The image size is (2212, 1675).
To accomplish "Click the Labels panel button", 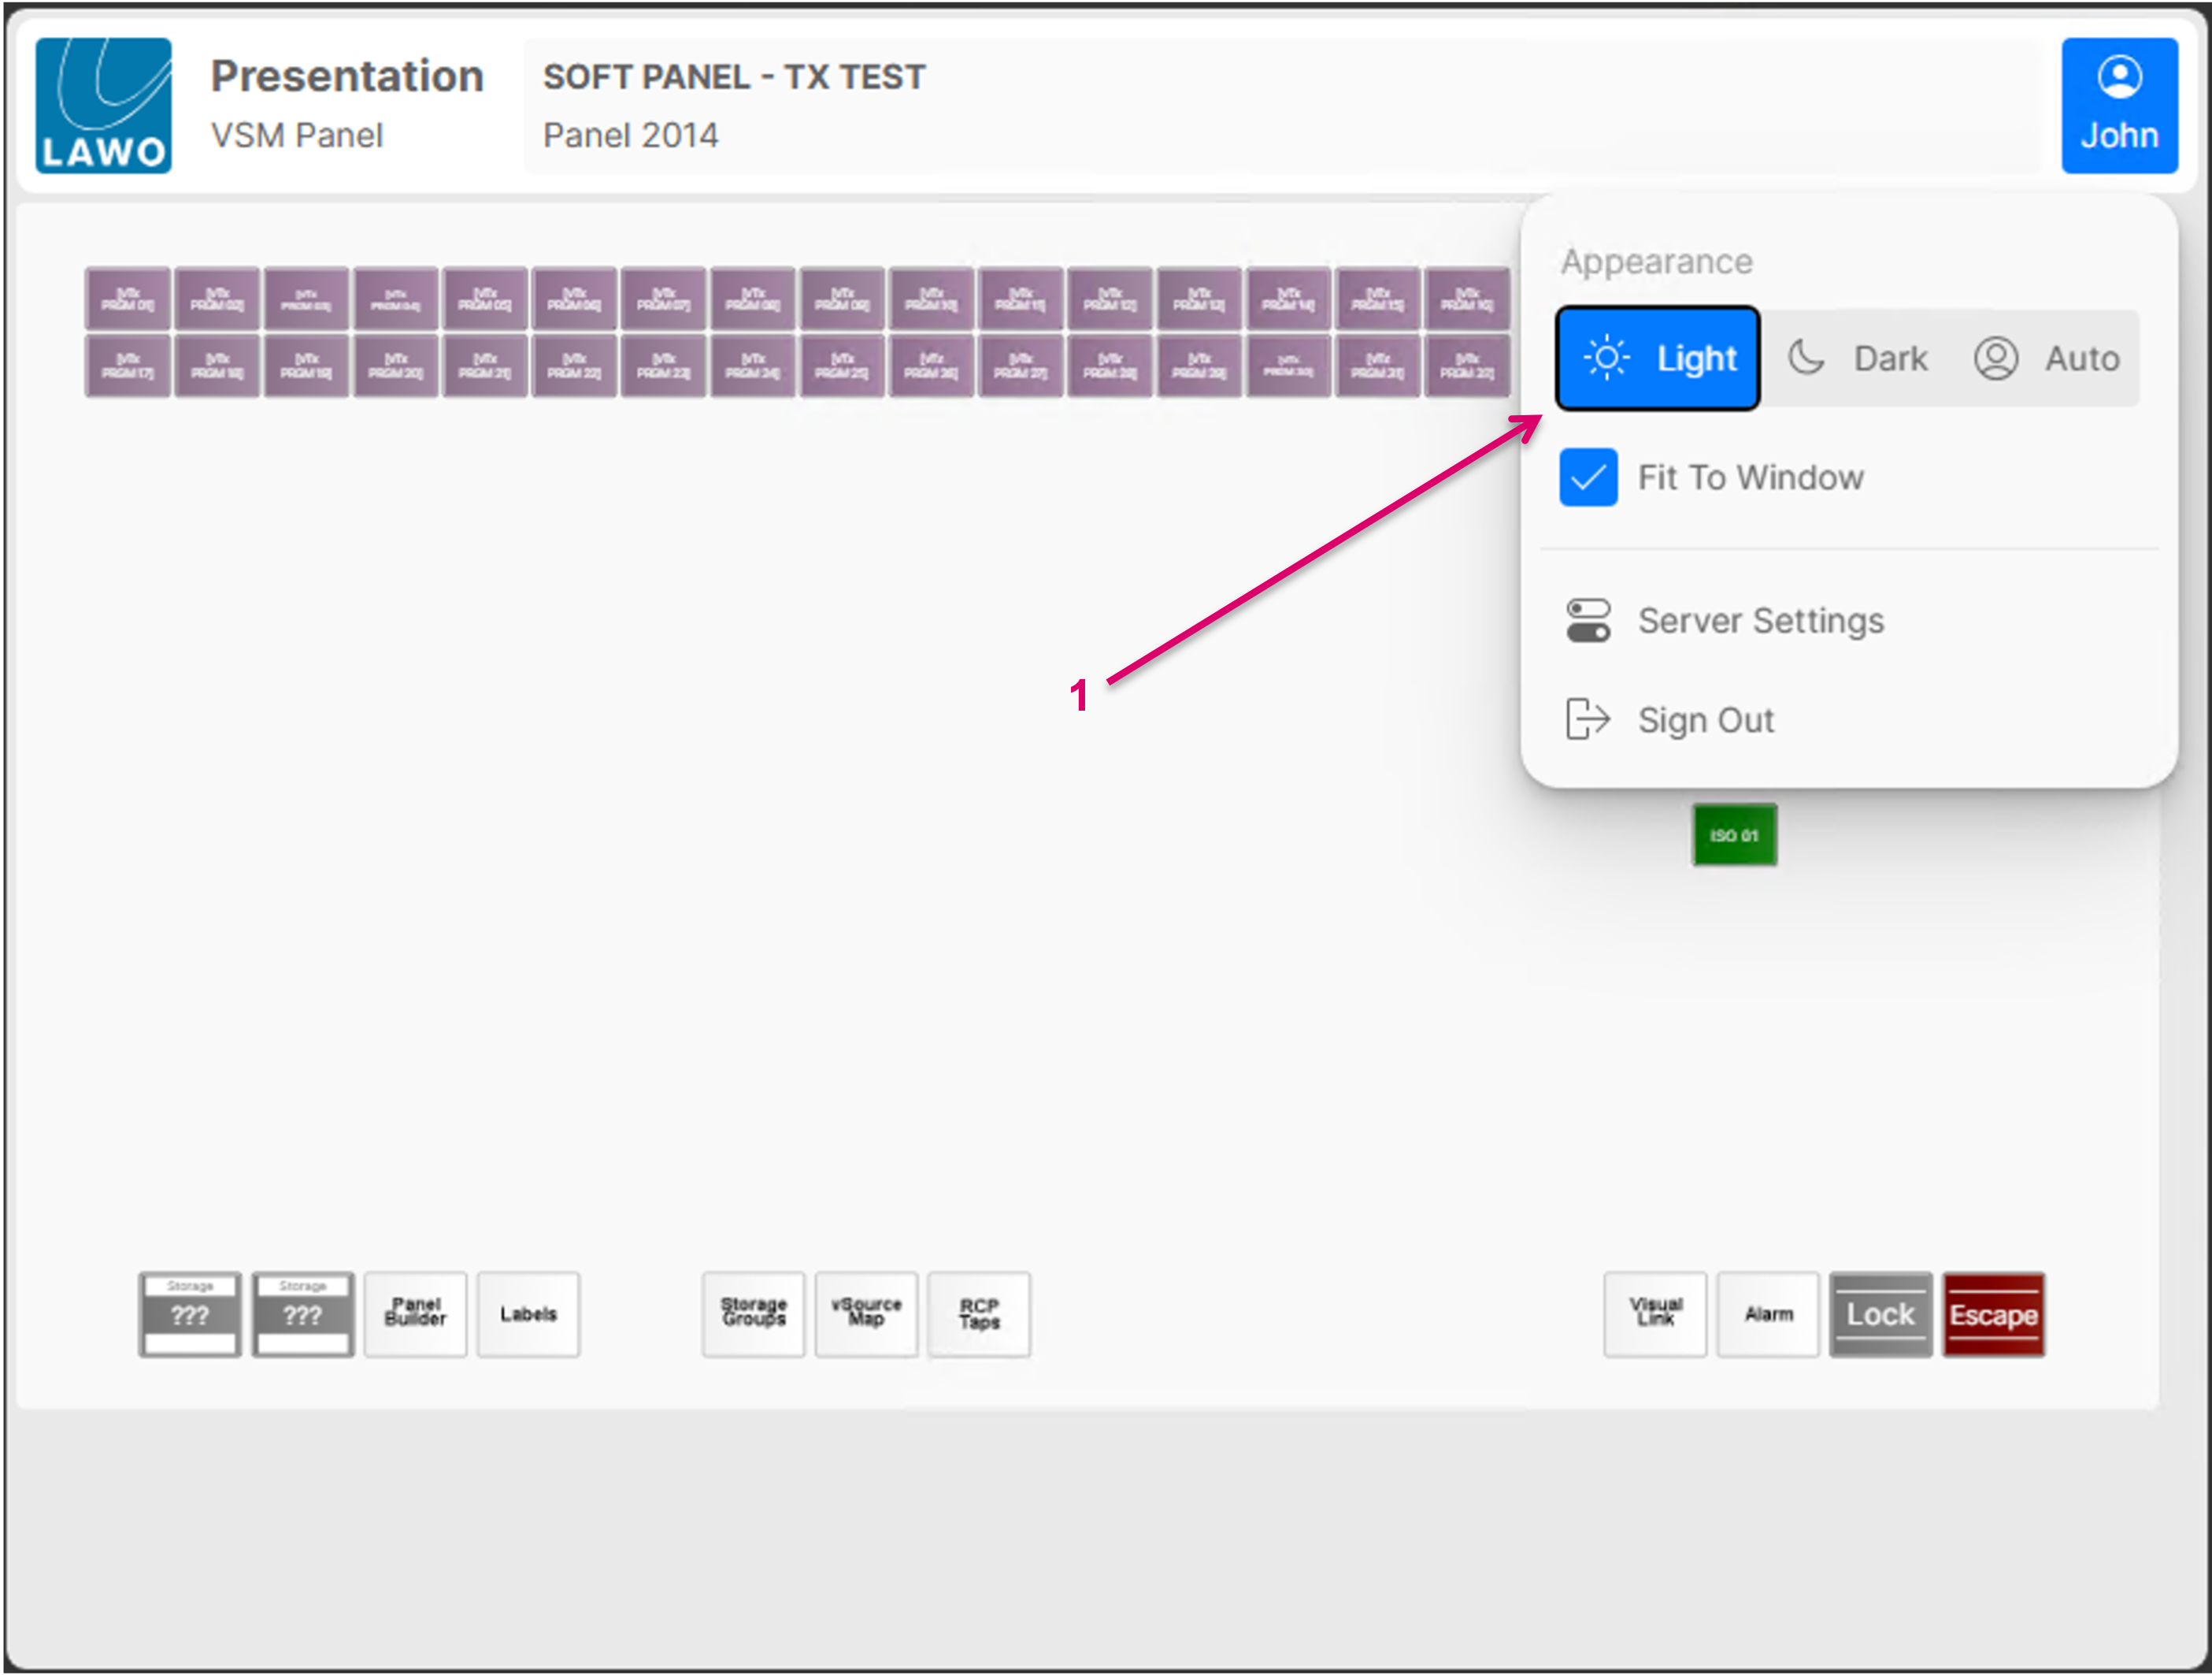I will pos(528,1314).
